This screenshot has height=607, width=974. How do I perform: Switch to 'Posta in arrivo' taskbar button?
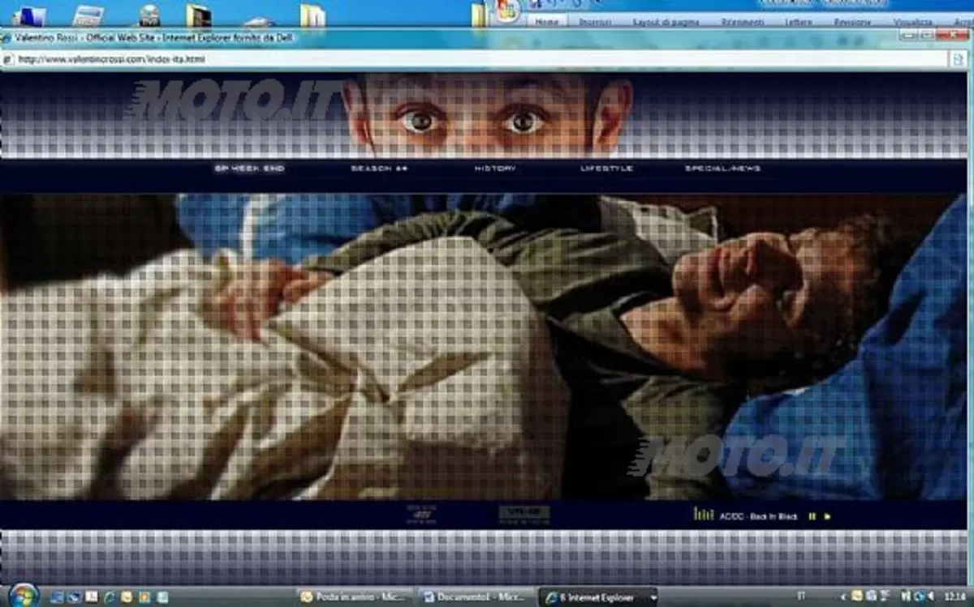[x=356, y=596]
